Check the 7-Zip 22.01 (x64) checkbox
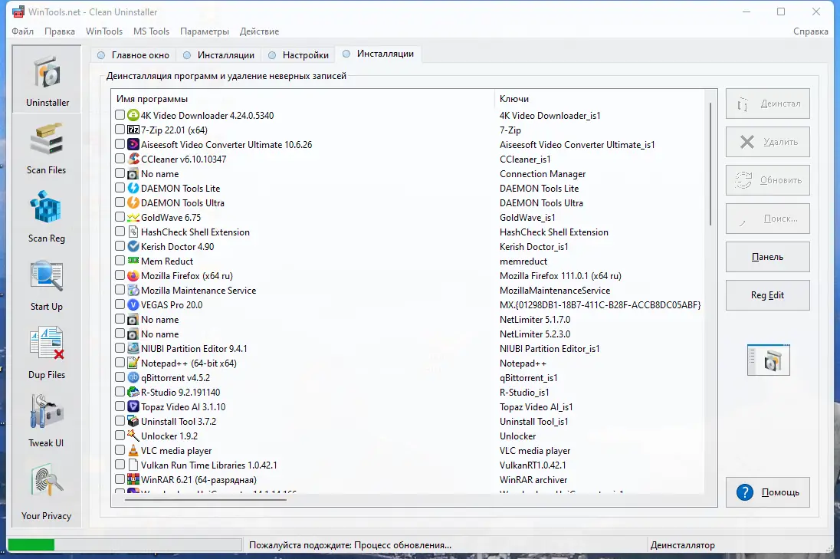Image resolution: width=840 pixels, height=559 pixels. click(x=120, y=130)
